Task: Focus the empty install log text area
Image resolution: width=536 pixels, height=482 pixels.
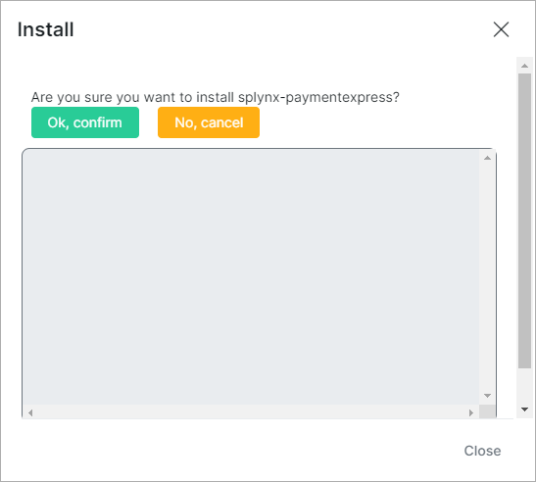Action: tap(251, 277)
